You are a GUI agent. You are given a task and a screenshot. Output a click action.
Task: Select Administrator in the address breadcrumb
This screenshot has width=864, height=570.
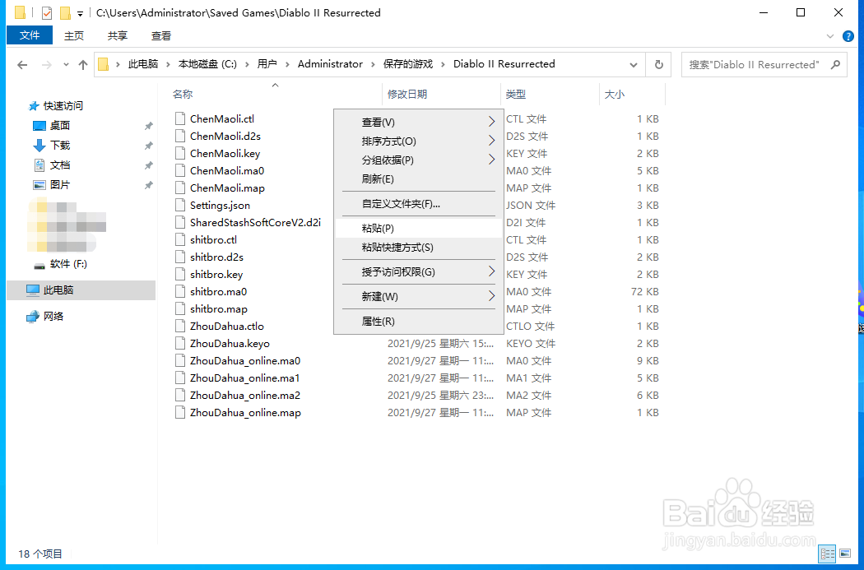coord(330,64)
